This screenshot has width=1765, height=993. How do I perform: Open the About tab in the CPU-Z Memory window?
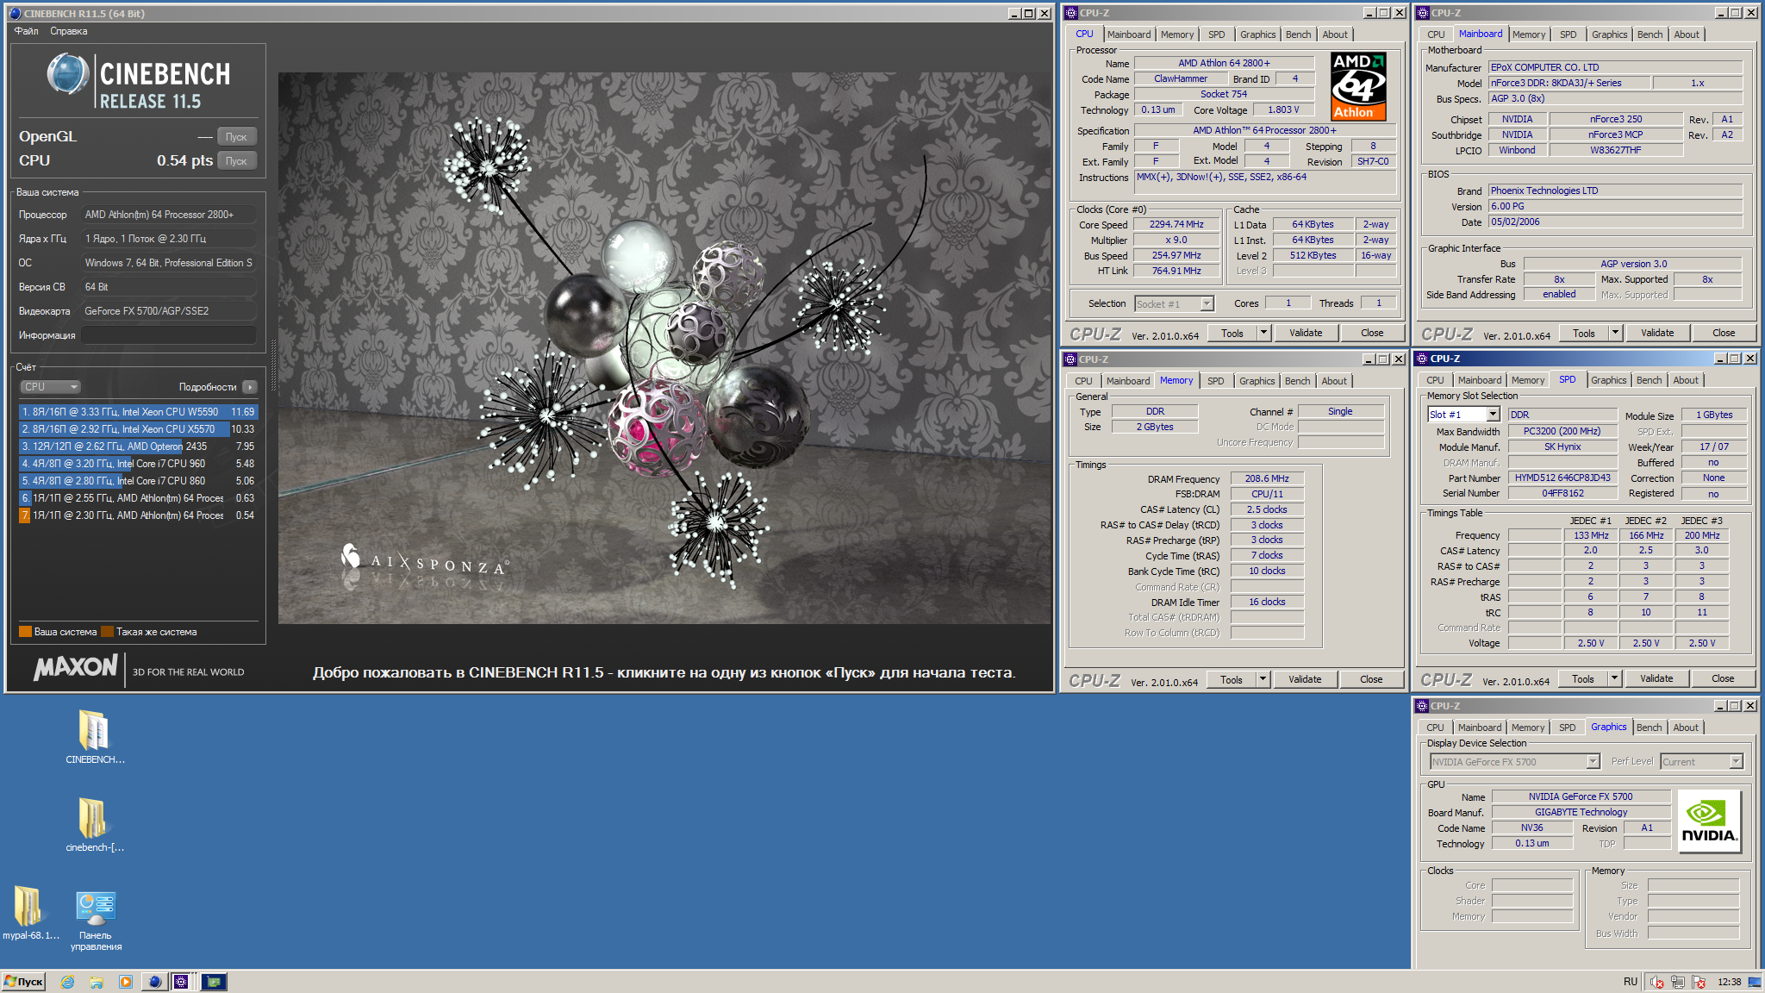(1333, 381)
